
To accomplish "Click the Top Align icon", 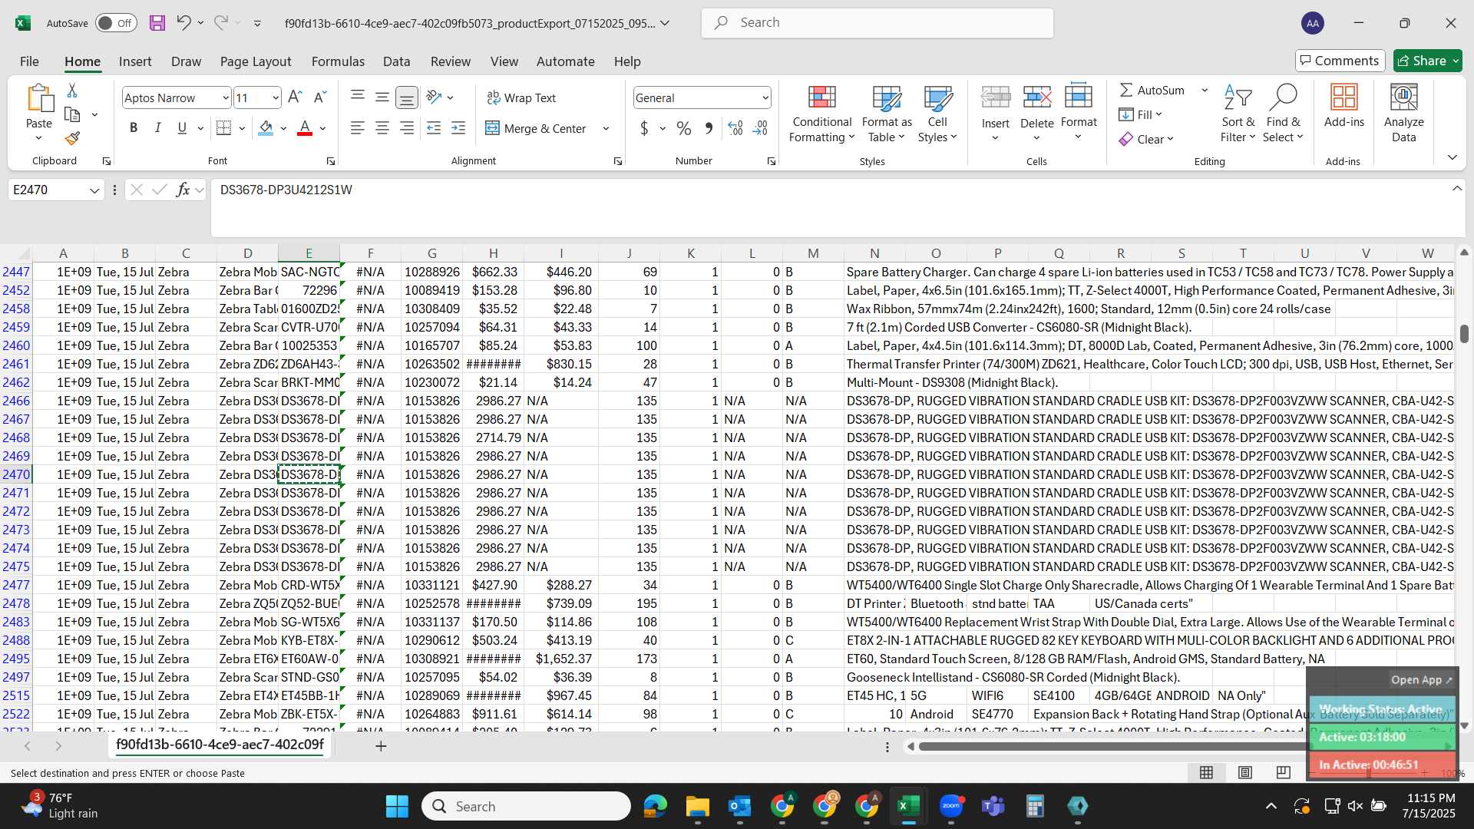I will (357, 97).
